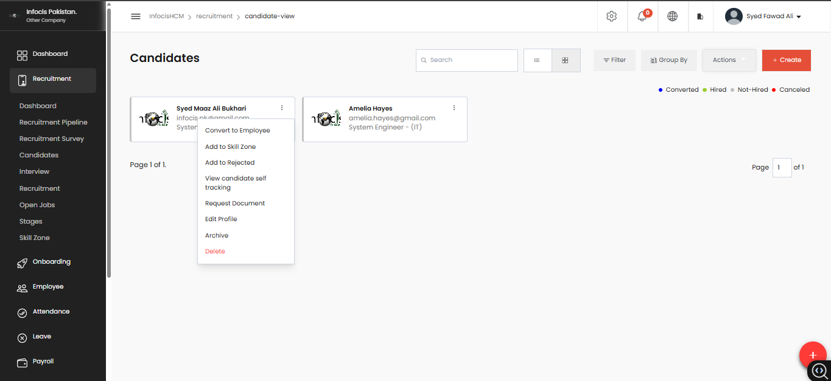Click the red Create button
831x381 pixels.
786,60
